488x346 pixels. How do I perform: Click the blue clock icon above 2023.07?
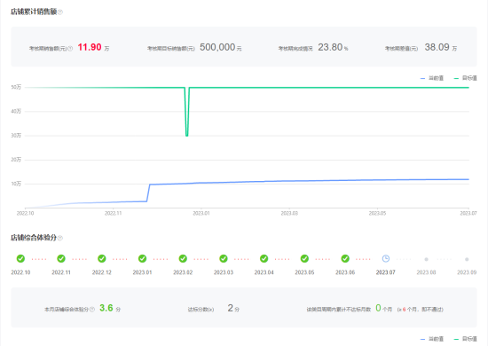point(386,258)
